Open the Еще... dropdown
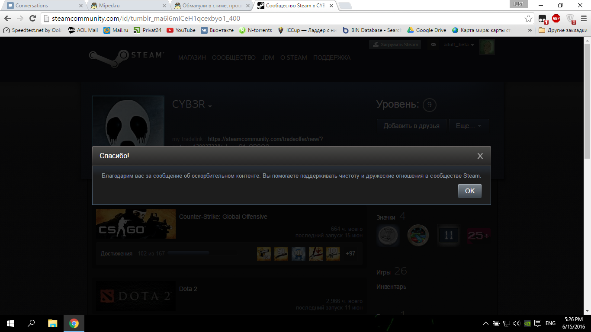Image resolution: width=591 pixels, height=332 pixels. [x=469, y=126]
